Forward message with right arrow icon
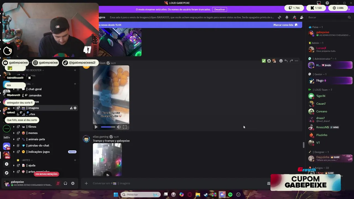 pyautogui.click(x=291, y=61)
